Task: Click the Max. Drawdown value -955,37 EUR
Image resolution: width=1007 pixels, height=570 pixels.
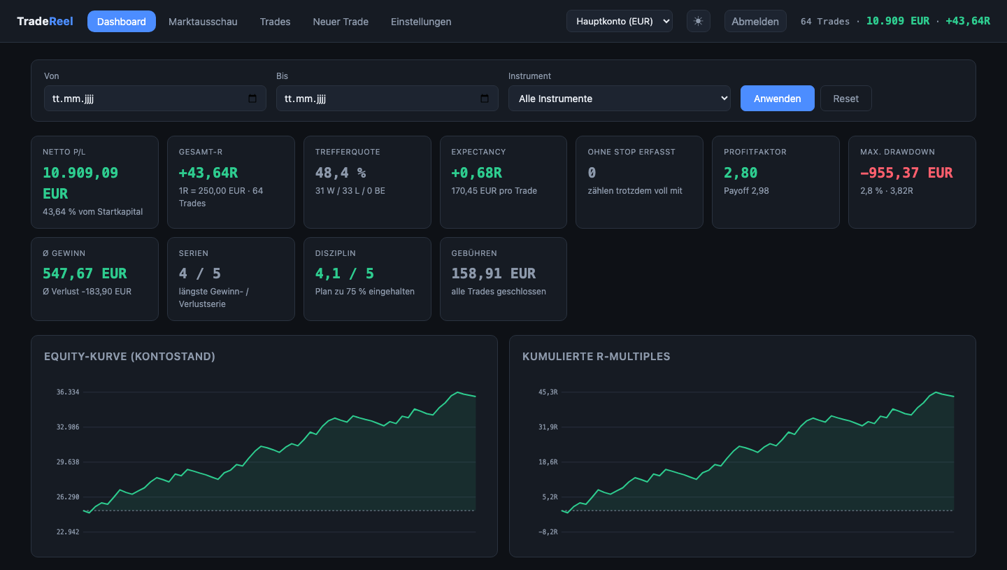Action: 906,173
